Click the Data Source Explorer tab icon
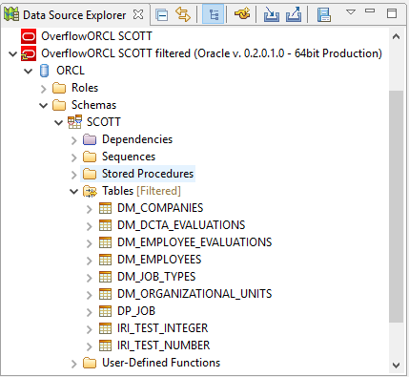The height and width of the screenshot is (377, 409). tap(11, 15)
